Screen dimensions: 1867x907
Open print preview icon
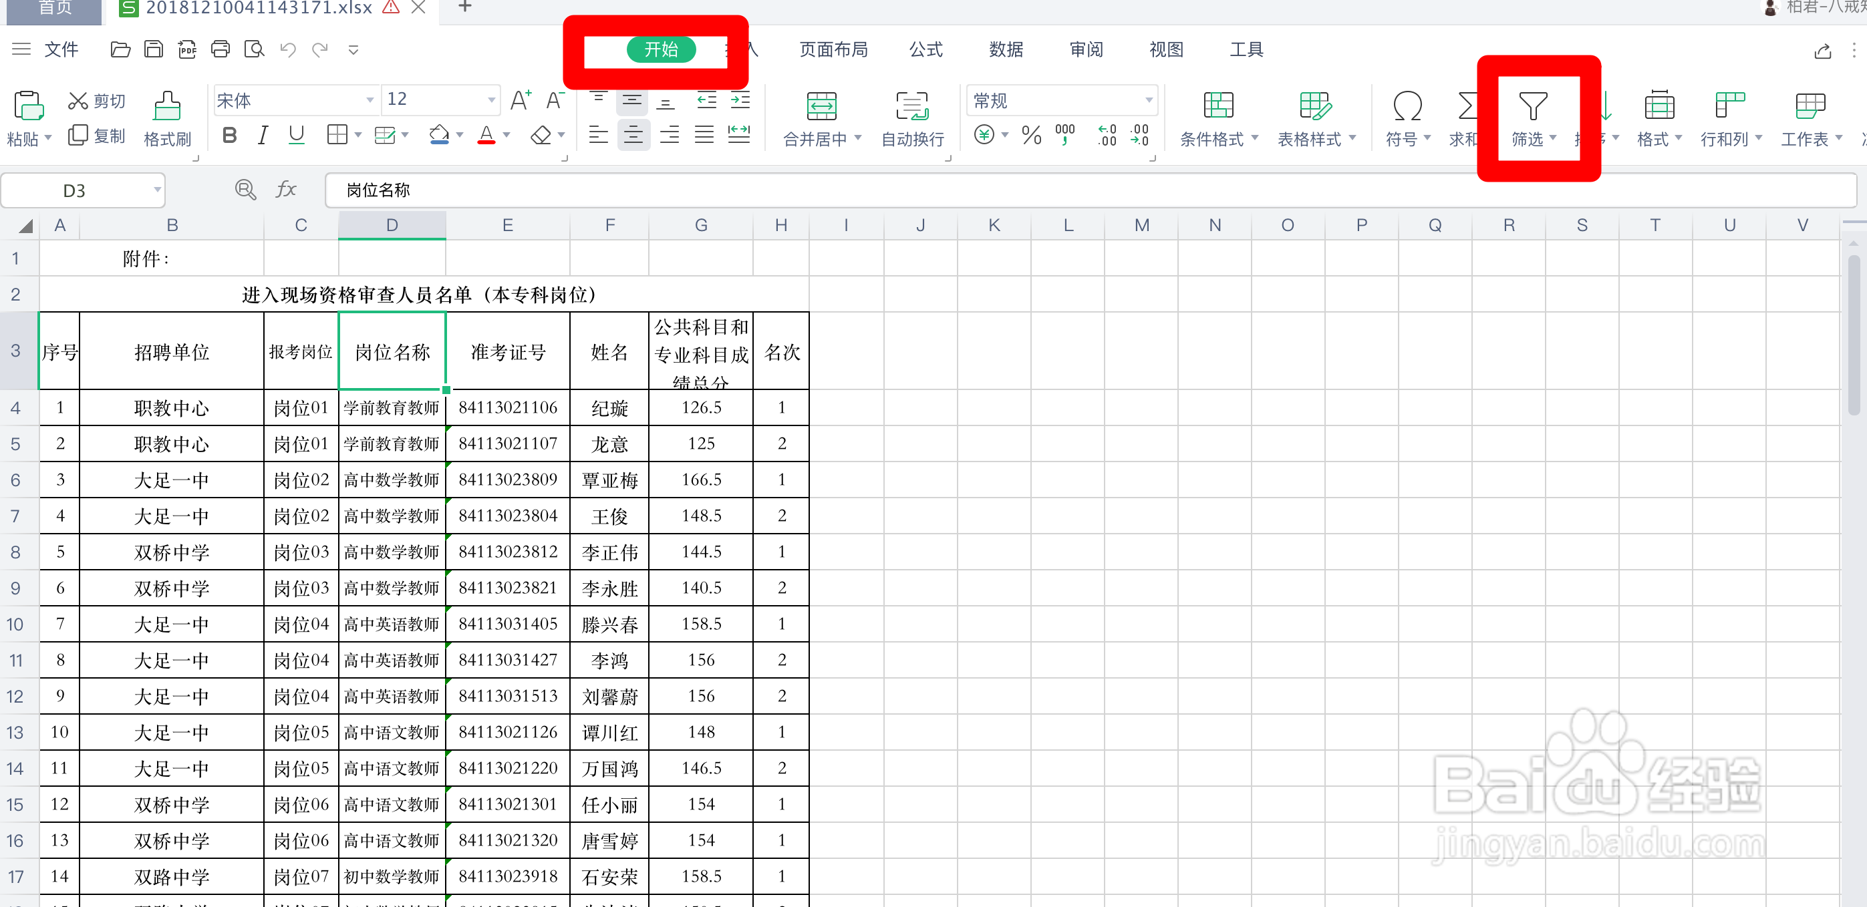coord(254,49)
